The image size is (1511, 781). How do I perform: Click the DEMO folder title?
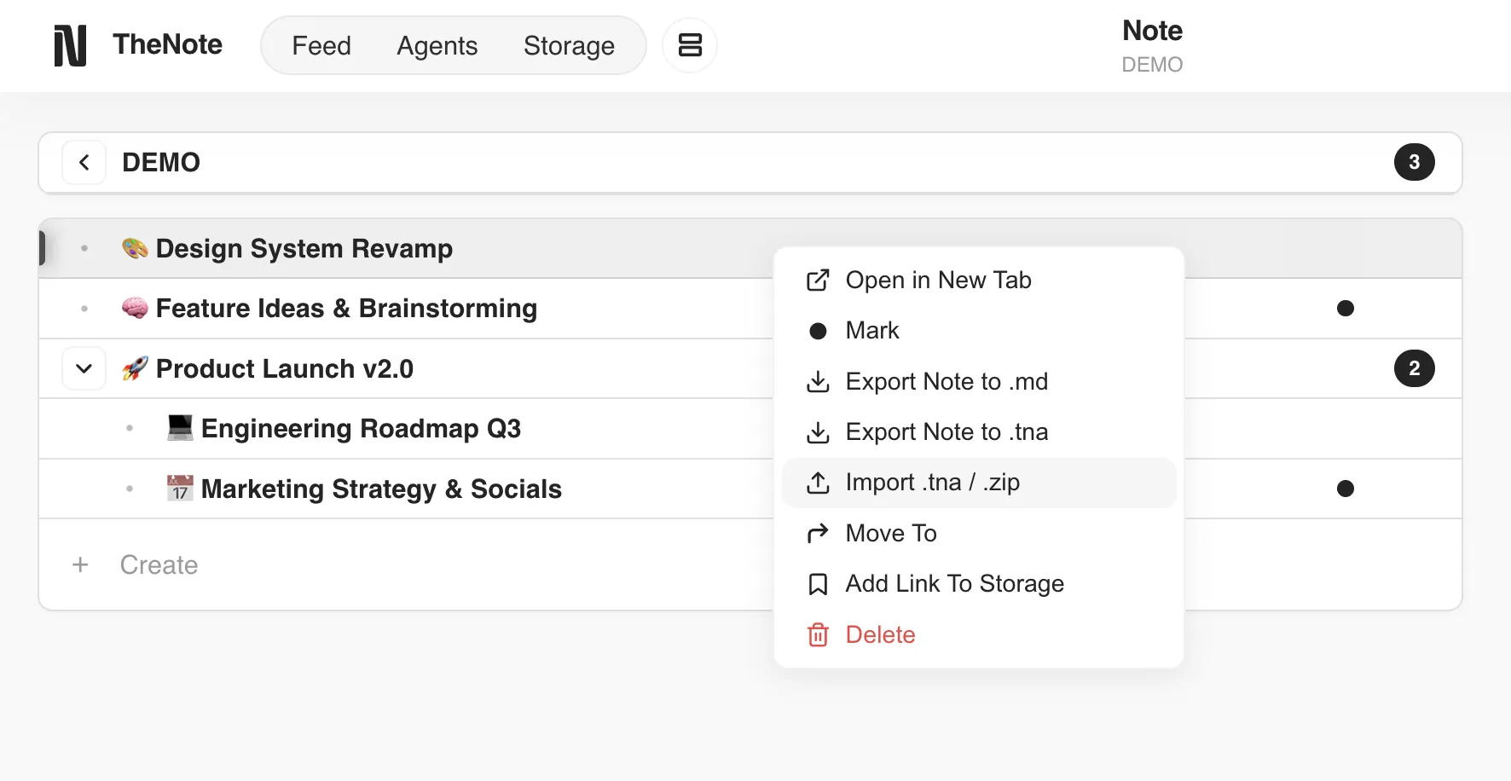pos(161,162)
